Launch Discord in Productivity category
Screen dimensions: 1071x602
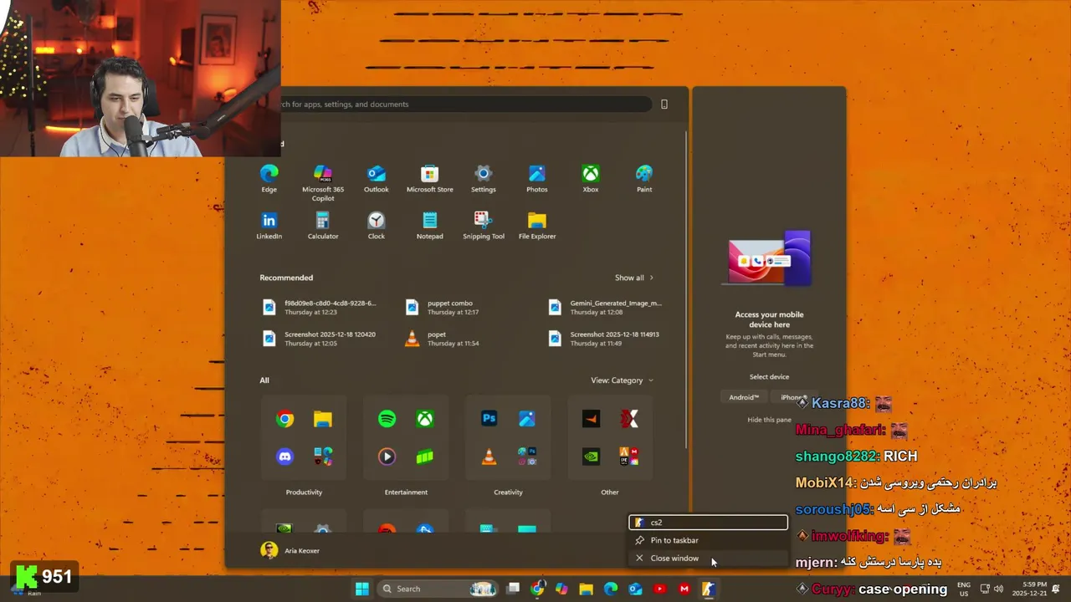(x=285, y=457)
